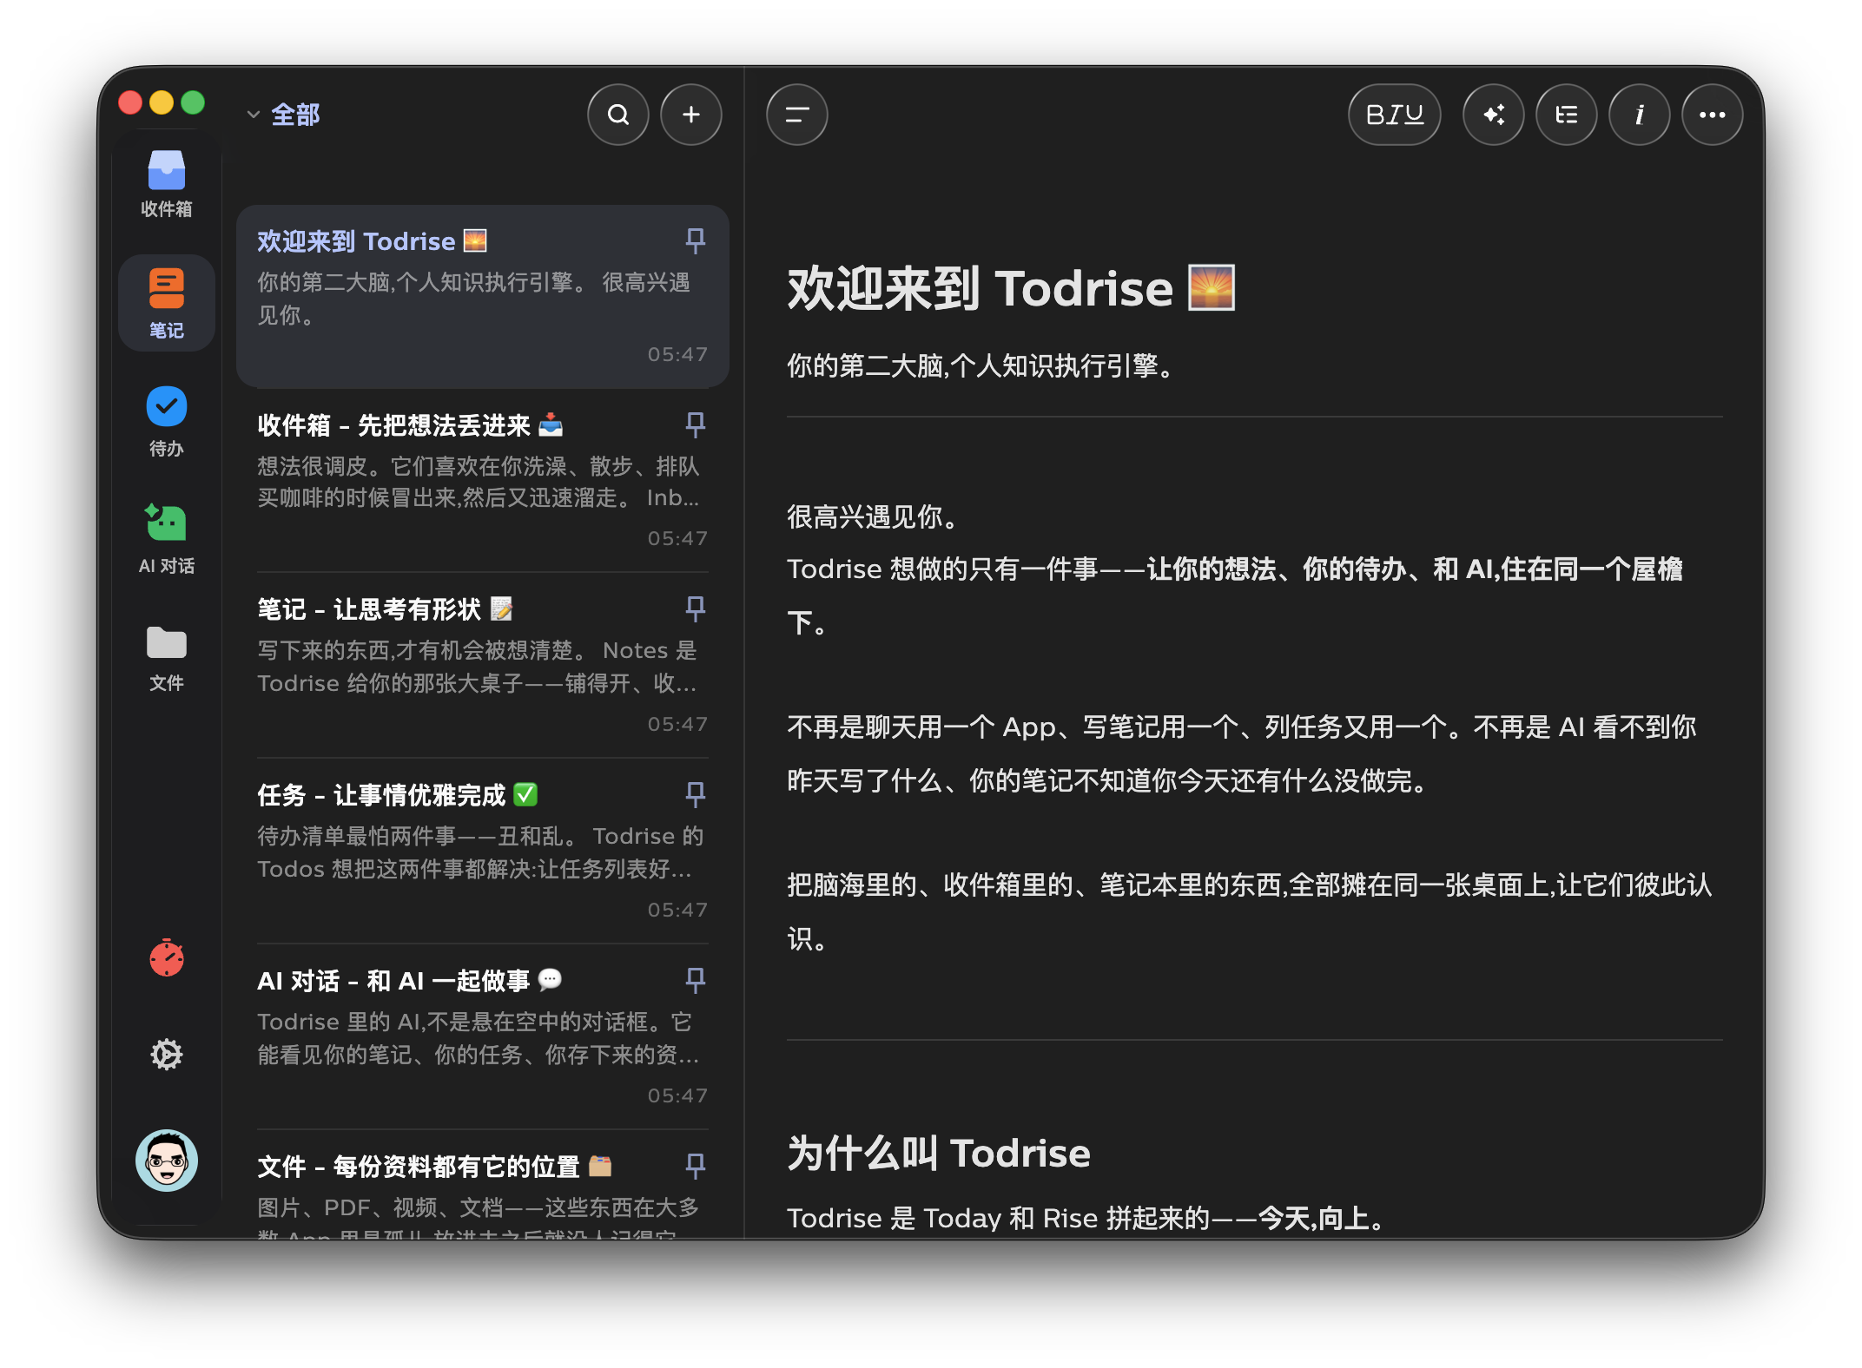Open the 笔记 - 让思考有形状 note
Viewport: 1862px width, 1368px height.
(482, 665)
